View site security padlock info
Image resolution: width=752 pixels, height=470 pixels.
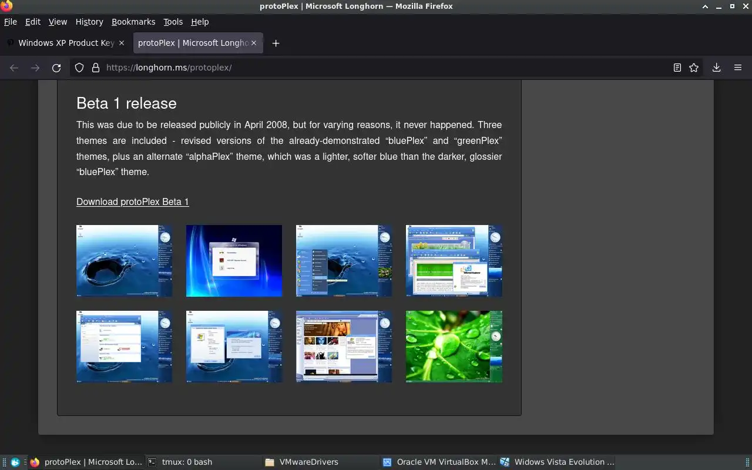pos(96,68)
